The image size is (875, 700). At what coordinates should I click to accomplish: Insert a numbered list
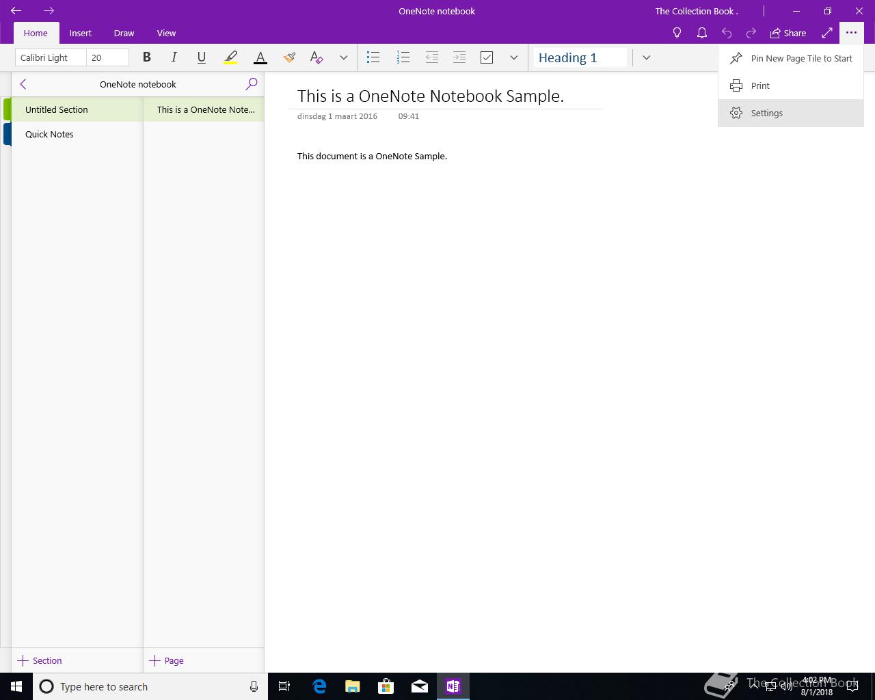(403, 57)
